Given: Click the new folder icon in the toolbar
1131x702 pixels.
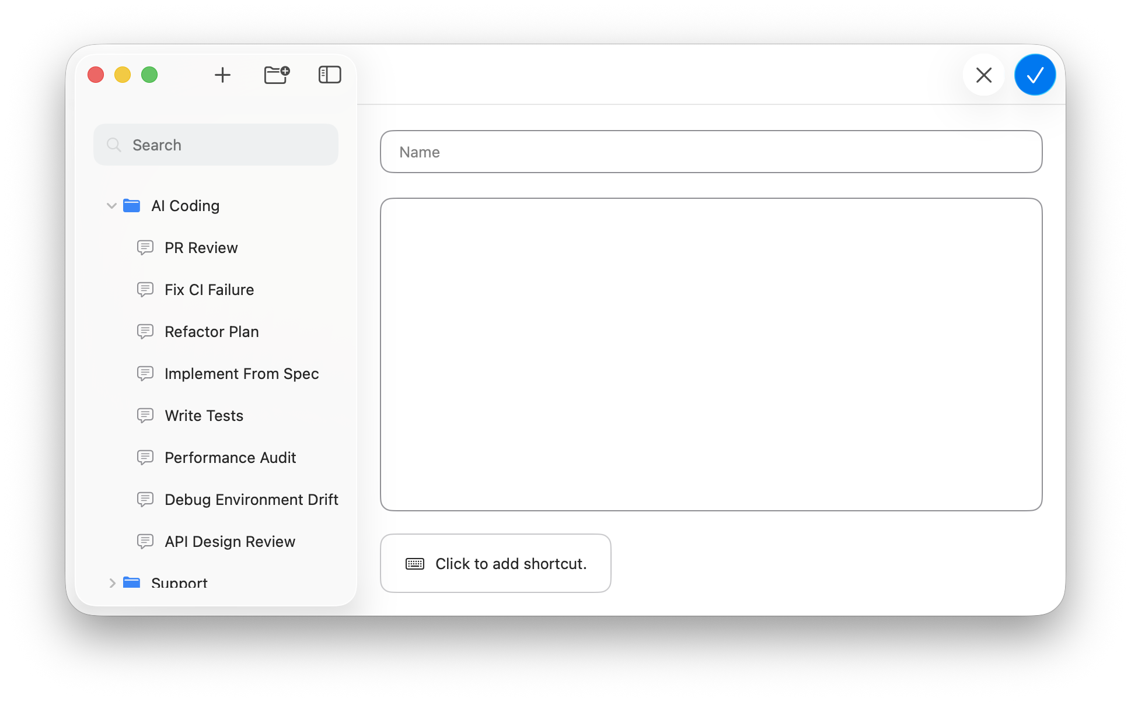Looking at the screenshot, I should [277, 75].
